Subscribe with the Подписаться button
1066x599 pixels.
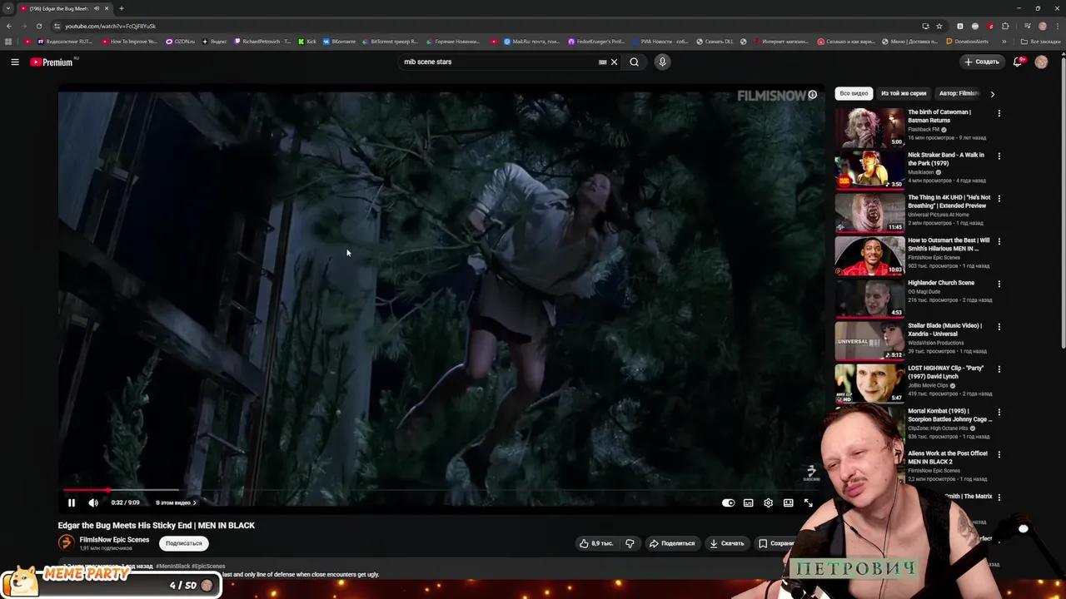pos(183,543)
